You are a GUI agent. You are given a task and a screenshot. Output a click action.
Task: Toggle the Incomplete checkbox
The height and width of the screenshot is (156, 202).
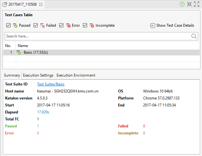(x=85, y=25)
